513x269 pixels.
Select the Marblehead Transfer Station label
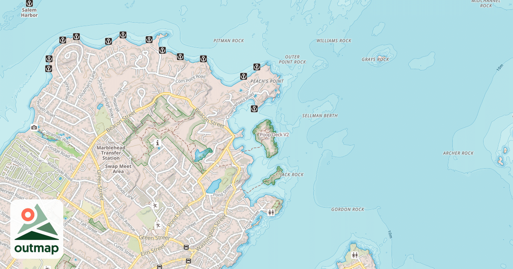point(111,153)
